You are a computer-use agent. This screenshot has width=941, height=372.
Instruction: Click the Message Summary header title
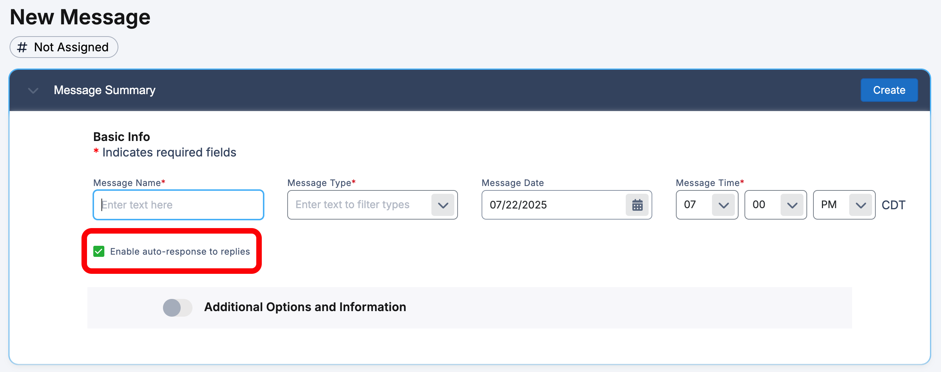tap(105, 90)
